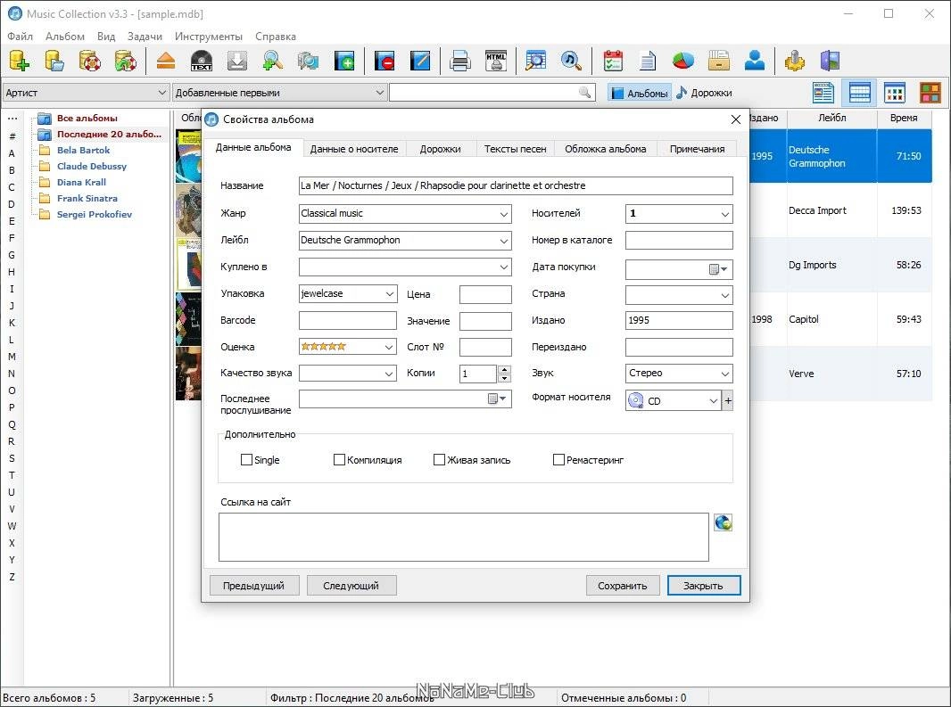This screenshot has width=951, height=707.
Task: Click the edit album pencil icon
Action: click(419, 61)
